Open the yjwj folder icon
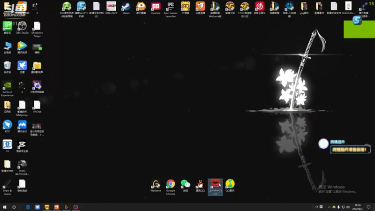The height and width of the screenshot is (211, 375). tap(304, 8)
